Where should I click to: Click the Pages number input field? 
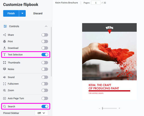coord(96,3)
